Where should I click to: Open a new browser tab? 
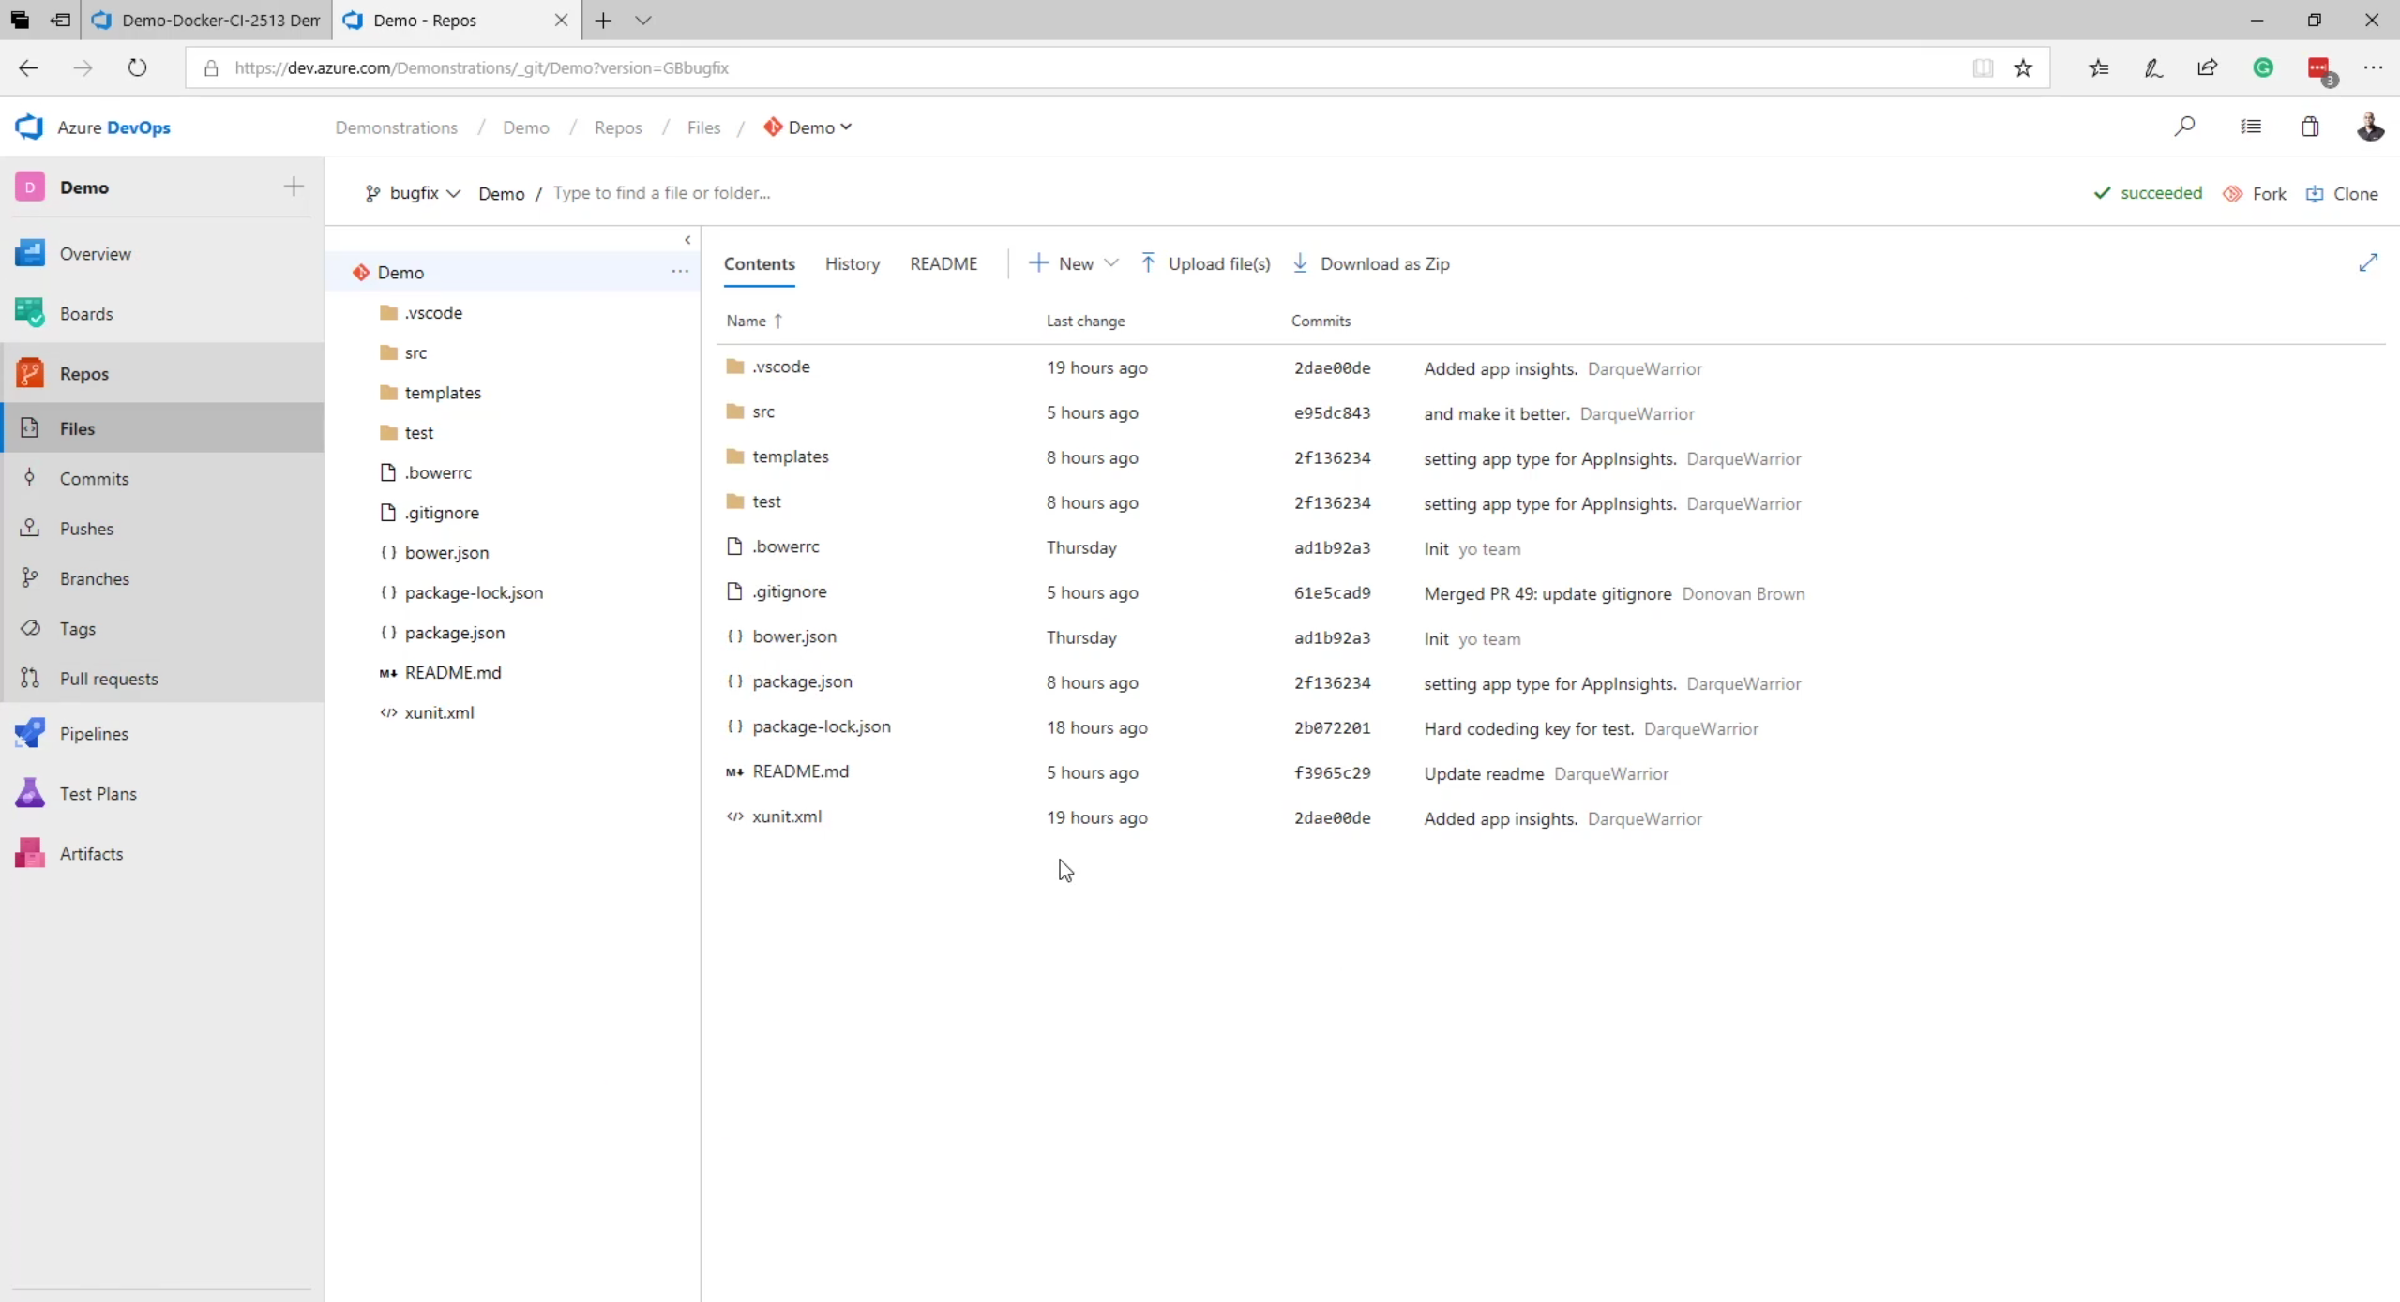[603, 21]
